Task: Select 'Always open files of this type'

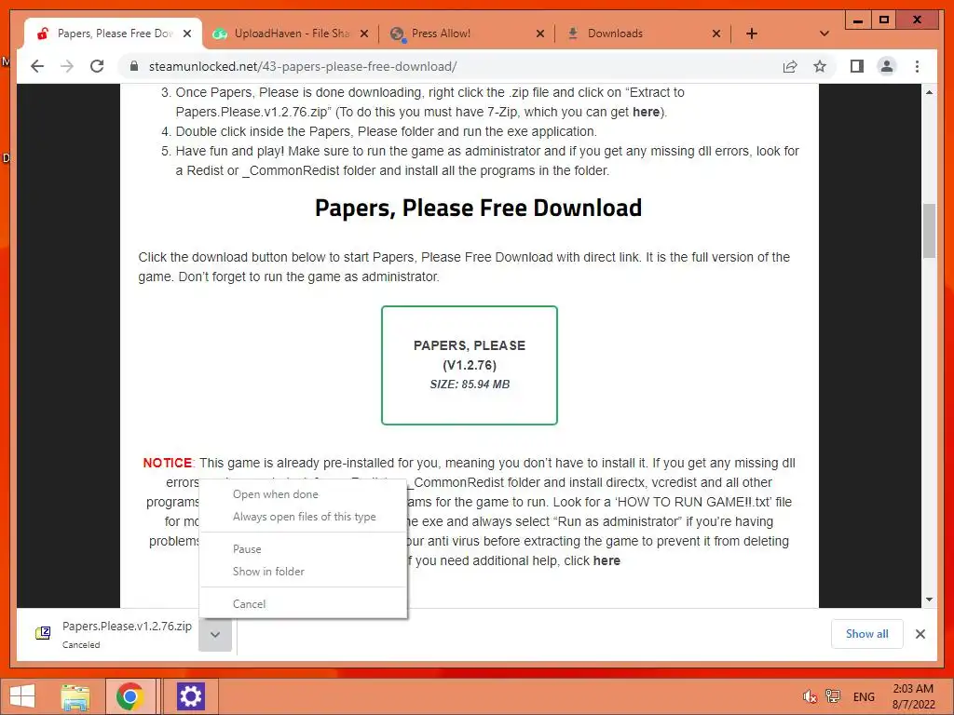Action: coord(303,517)
